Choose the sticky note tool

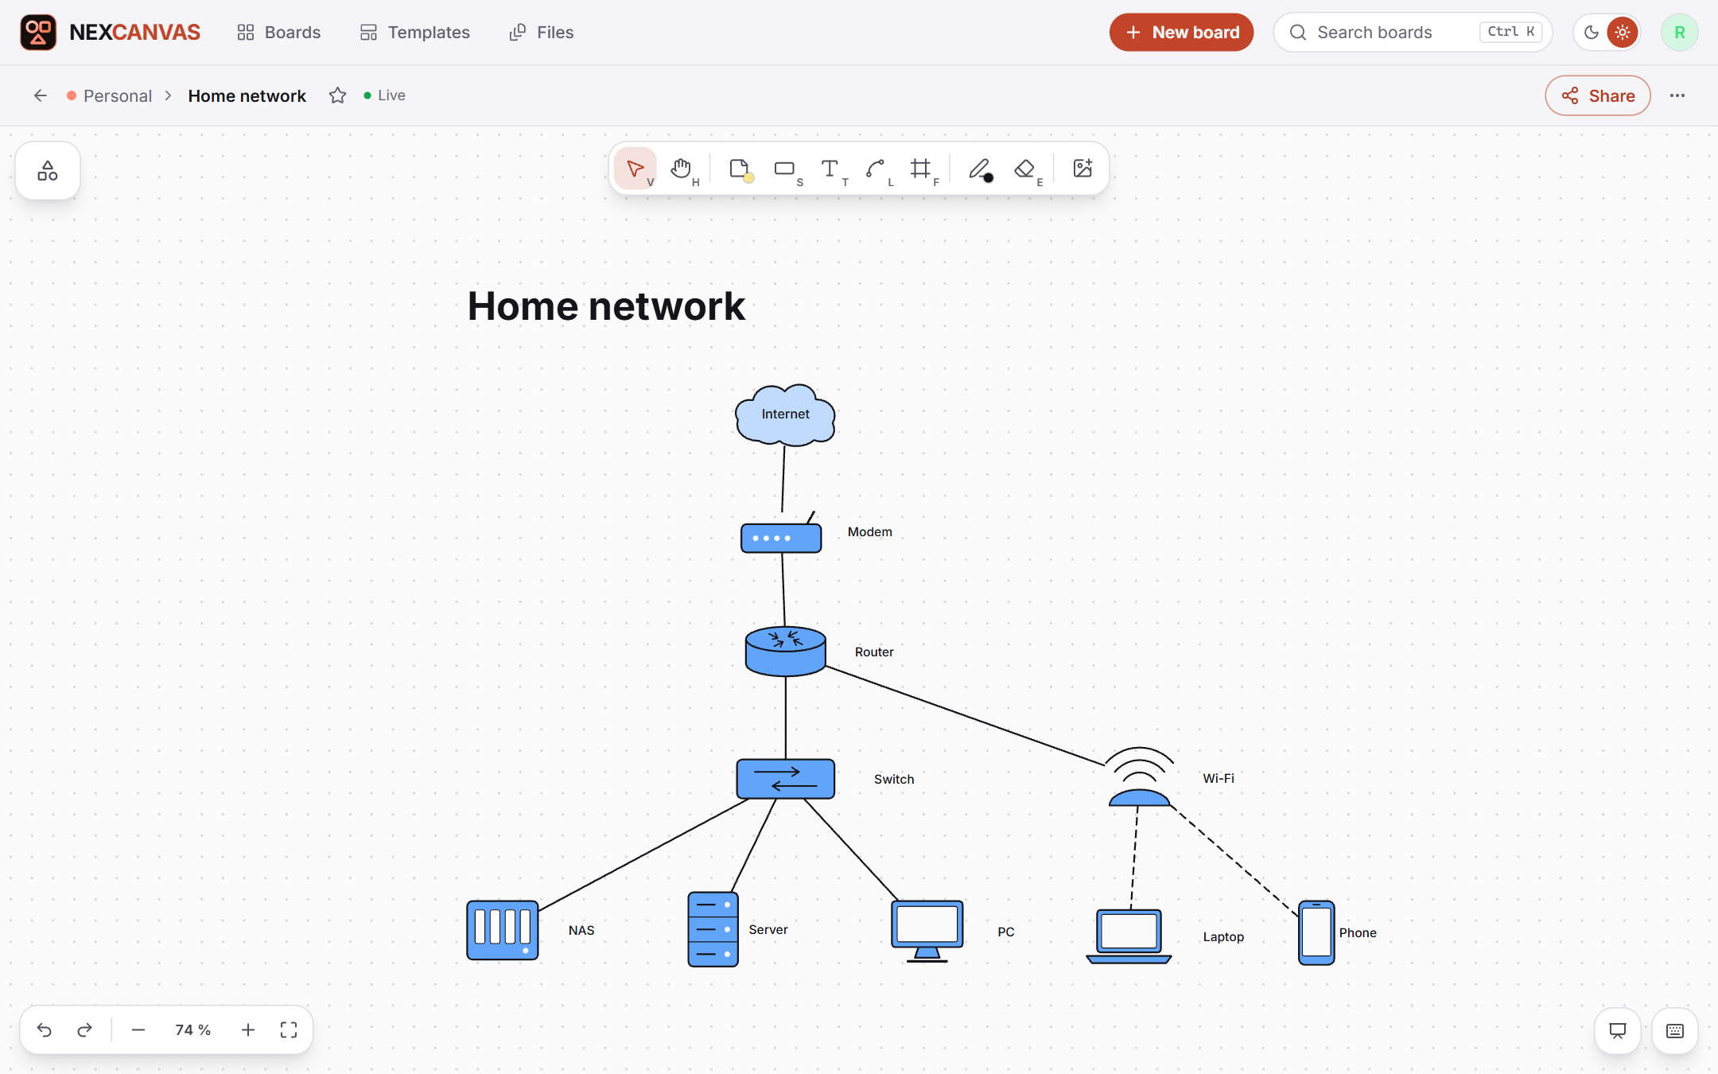coord(740,169)
